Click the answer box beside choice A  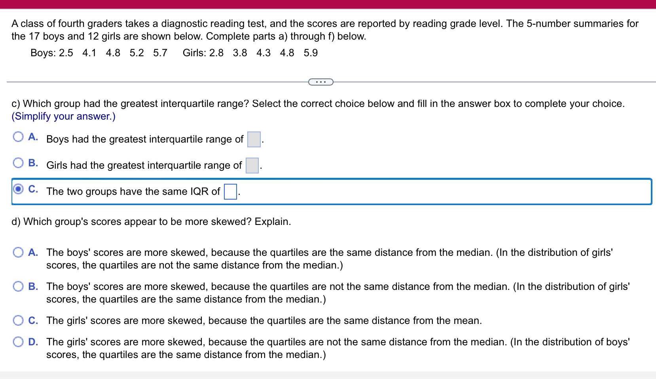click(x=253, y=140)
